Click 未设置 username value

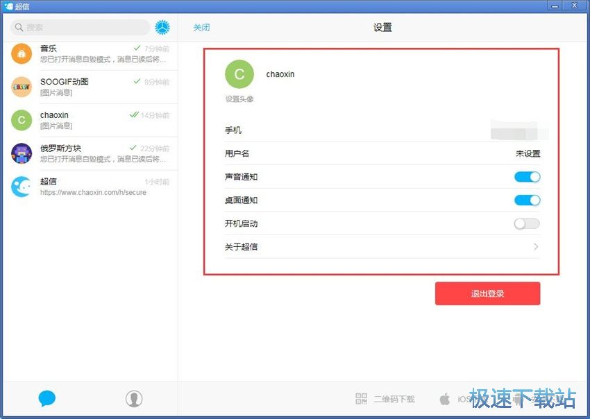tap(528, 153)
